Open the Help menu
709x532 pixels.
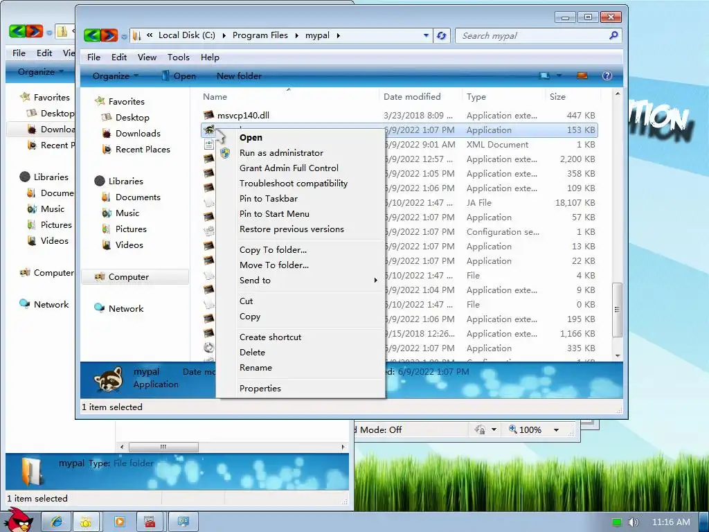tap(210, 57)
